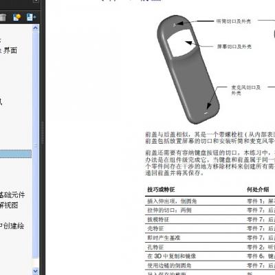
Task: Click the new bookmark icon with yellow star
Action: click(x=17, y=17)
